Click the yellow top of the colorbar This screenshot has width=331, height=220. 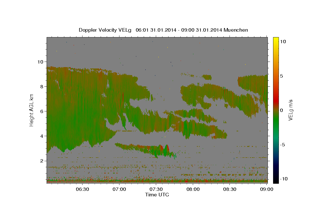coord(276,40)
